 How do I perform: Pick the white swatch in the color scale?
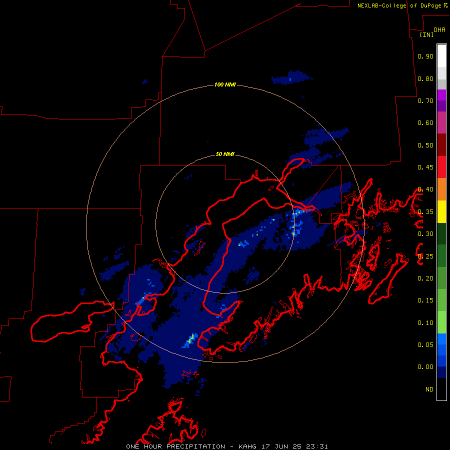441,56
